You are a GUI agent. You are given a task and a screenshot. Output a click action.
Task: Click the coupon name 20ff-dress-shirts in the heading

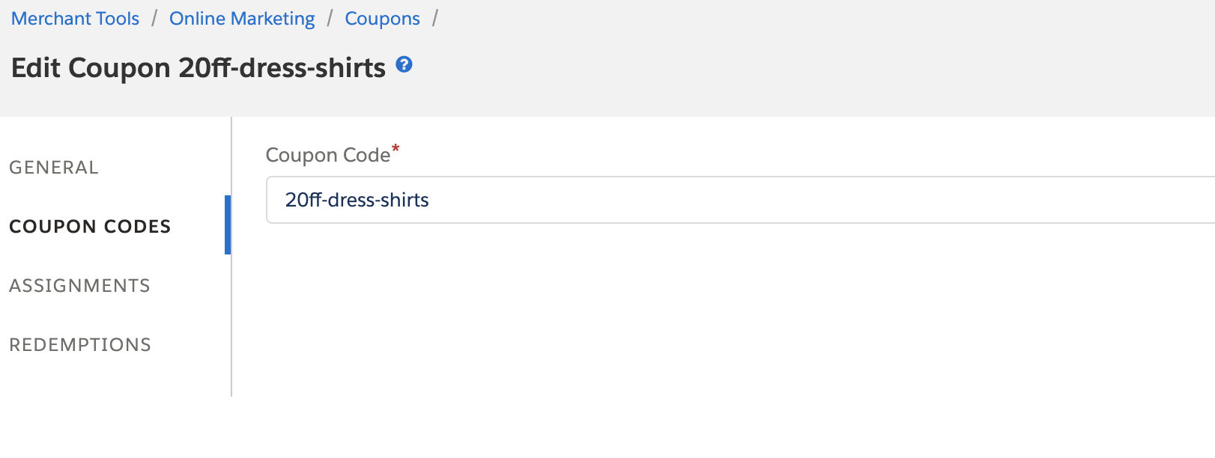pyautogui.click(x=282, y=68)
